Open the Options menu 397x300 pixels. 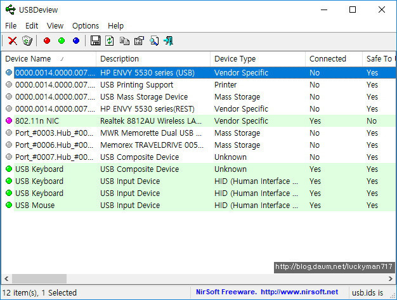pyautogui.click(x=86, y=26)
